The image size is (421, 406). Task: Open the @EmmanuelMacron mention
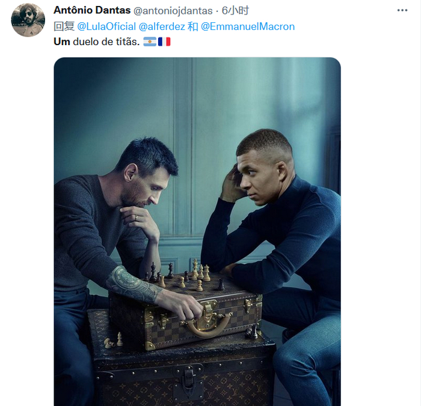pos(248,26)
